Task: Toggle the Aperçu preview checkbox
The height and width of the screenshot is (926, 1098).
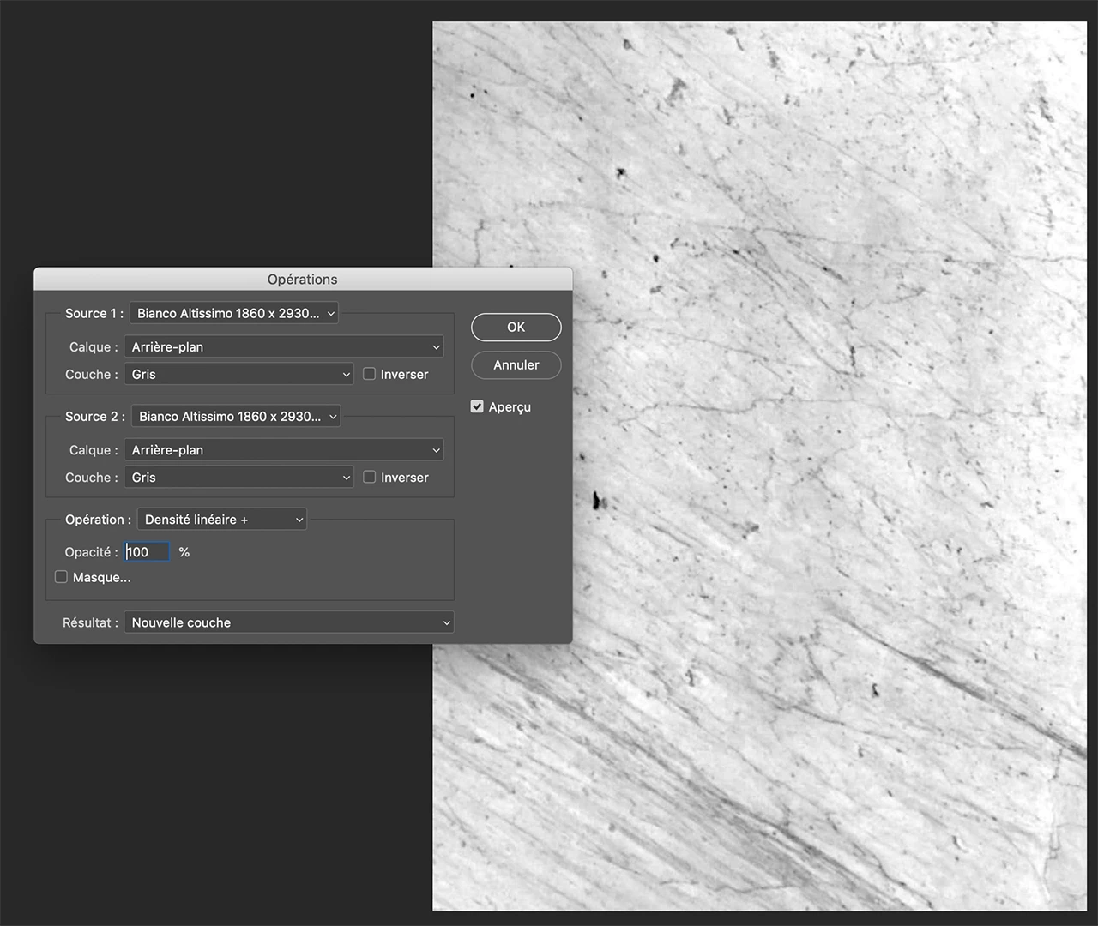Action: coord(477,406)
